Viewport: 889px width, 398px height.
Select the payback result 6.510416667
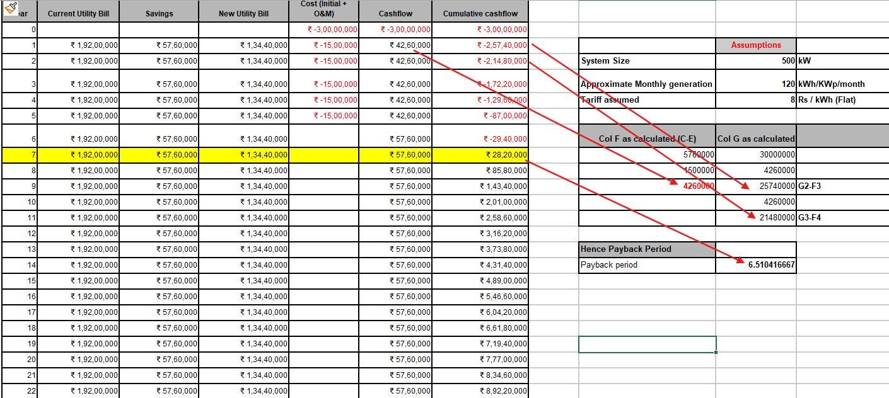pos(756,265)
